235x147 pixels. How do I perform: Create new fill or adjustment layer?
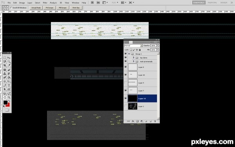[142, 121]
